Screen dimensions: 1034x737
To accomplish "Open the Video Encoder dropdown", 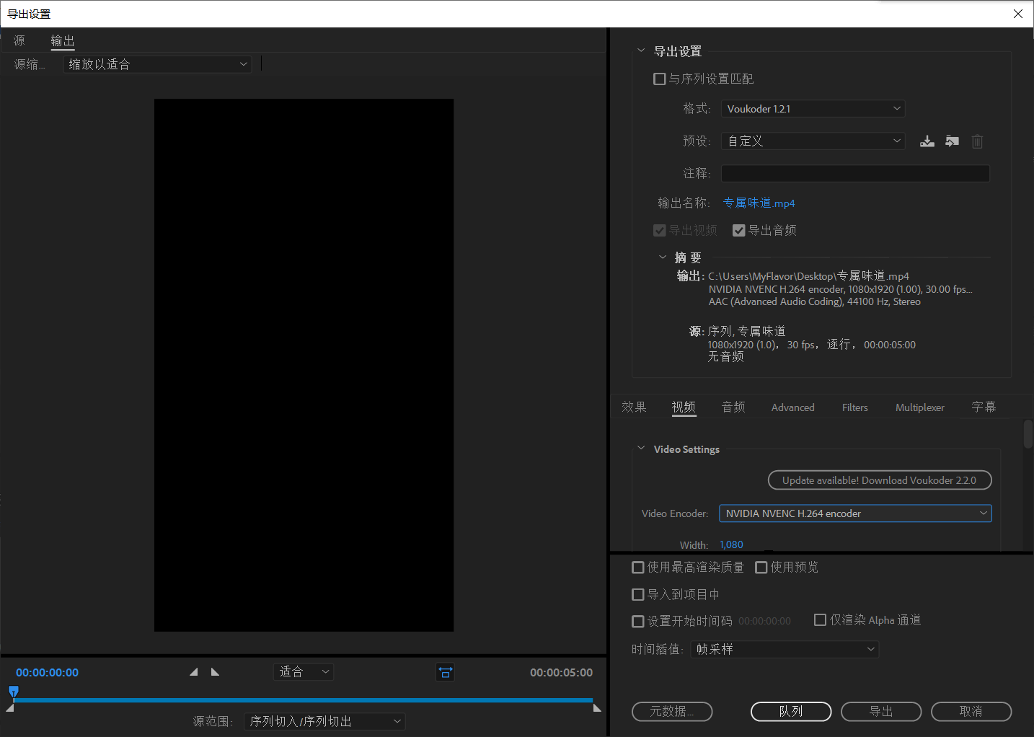I will click(x=855, y=513).
